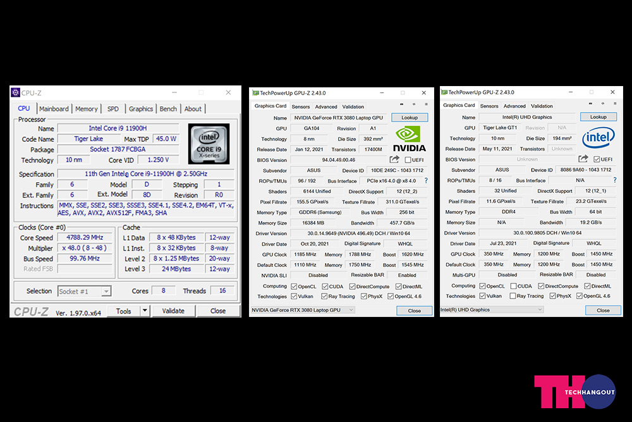Open hamburger menu in NVIDIA GPU-Z window
The image size is (632, 422).
point(426,104)
